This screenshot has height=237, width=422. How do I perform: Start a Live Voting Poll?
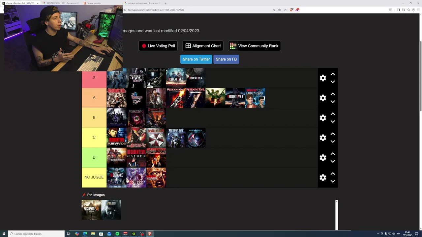click(158, 46)
